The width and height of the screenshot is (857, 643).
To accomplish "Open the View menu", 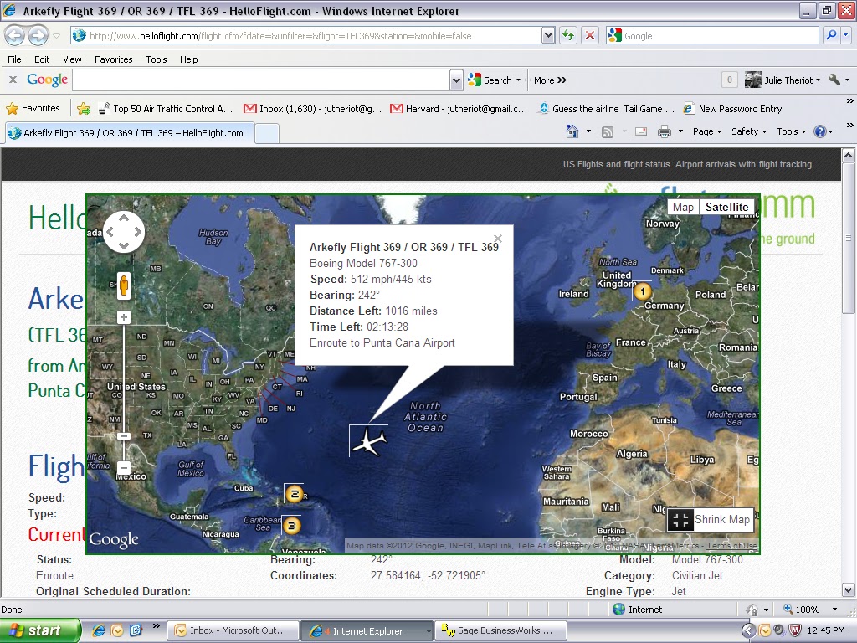I will (x=72, y=59).
